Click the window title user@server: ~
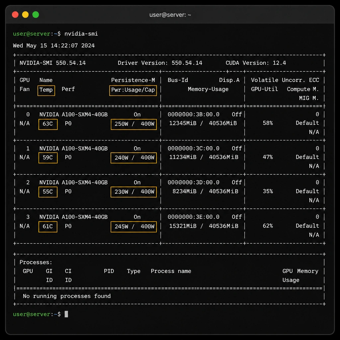The image size is (340, 340). coord(170,15)
